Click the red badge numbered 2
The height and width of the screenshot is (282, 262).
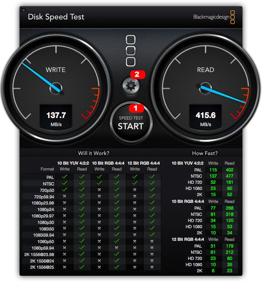tap(137, 74)
